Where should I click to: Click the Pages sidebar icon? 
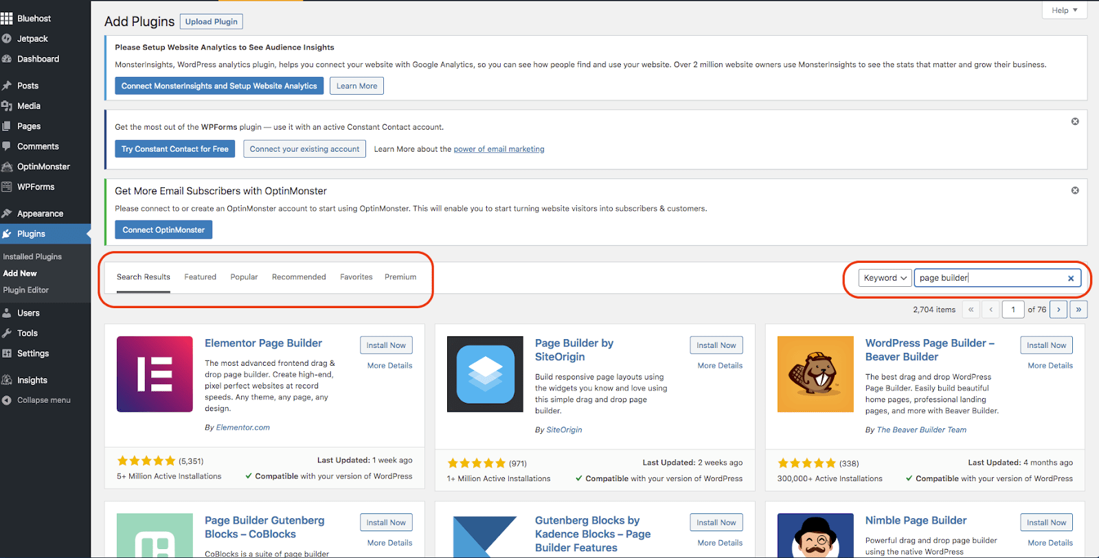7,126
